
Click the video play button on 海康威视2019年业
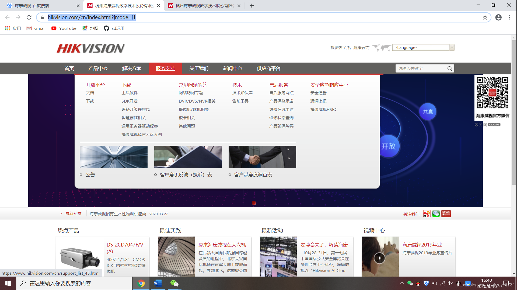coord(380,258)
